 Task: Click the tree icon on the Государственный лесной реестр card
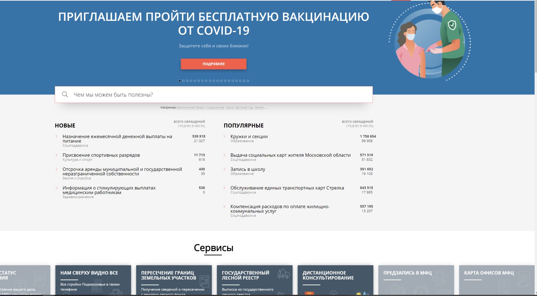pyautogui.click(x=283, y=274)
